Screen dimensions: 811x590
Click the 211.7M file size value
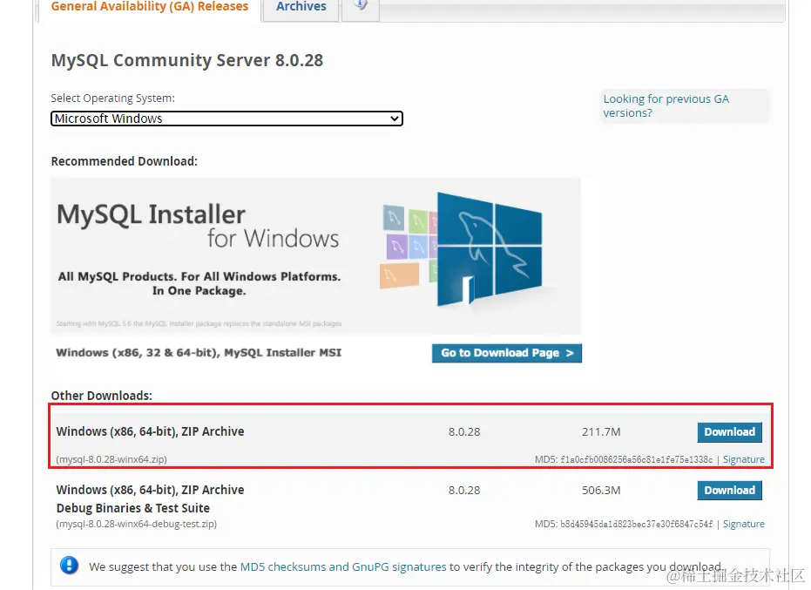(601, 432)
